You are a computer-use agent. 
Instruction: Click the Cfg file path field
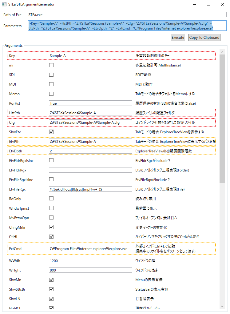(90, 122)
